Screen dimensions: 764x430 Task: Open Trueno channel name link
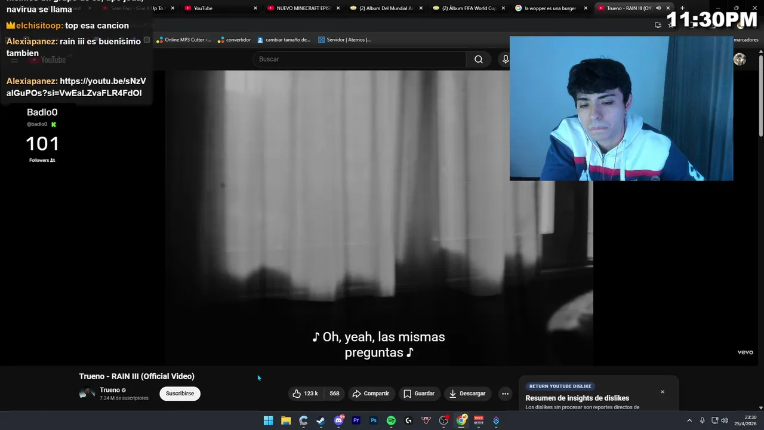pyautogui.click(x=110, y=390)
